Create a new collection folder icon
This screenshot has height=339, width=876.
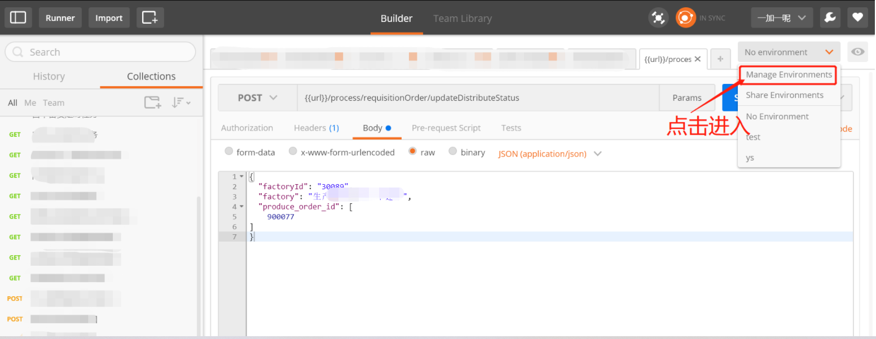[x=153, y=102]
